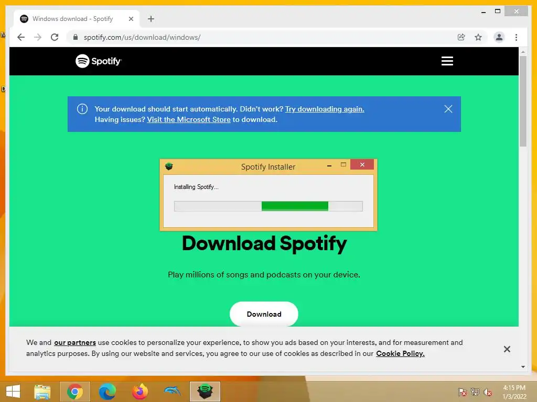Open a new tab with the plus button
Image resolution: width=537 pixels, height=402 pixels.
(151, 19)
